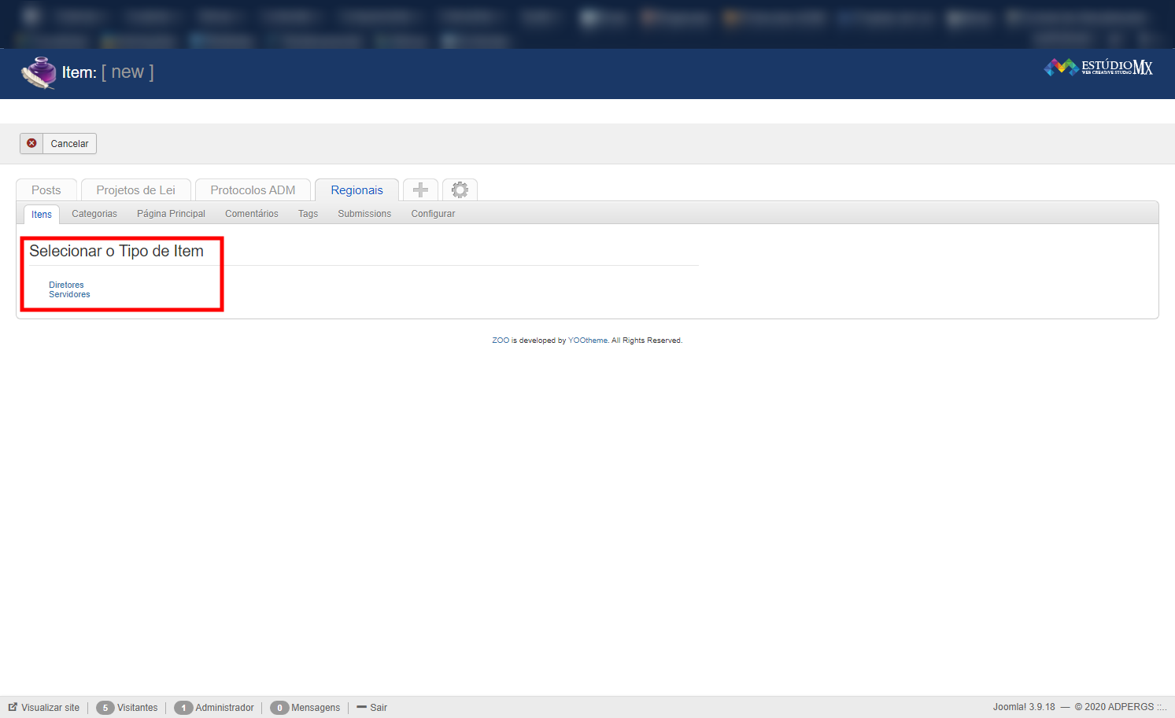1175x718 pixels.
Task: Open the Projetos de Lei tab
Action: pos(135,190)
